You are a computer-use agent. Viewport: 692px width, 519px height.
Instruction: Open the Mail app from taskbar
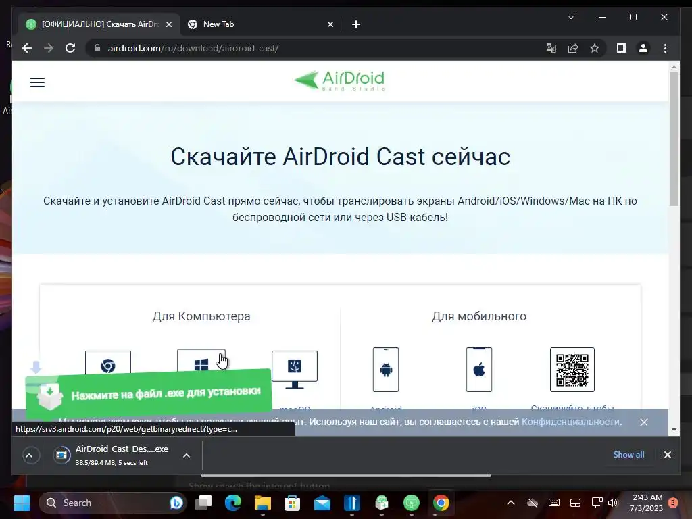(x=322, y=503)
